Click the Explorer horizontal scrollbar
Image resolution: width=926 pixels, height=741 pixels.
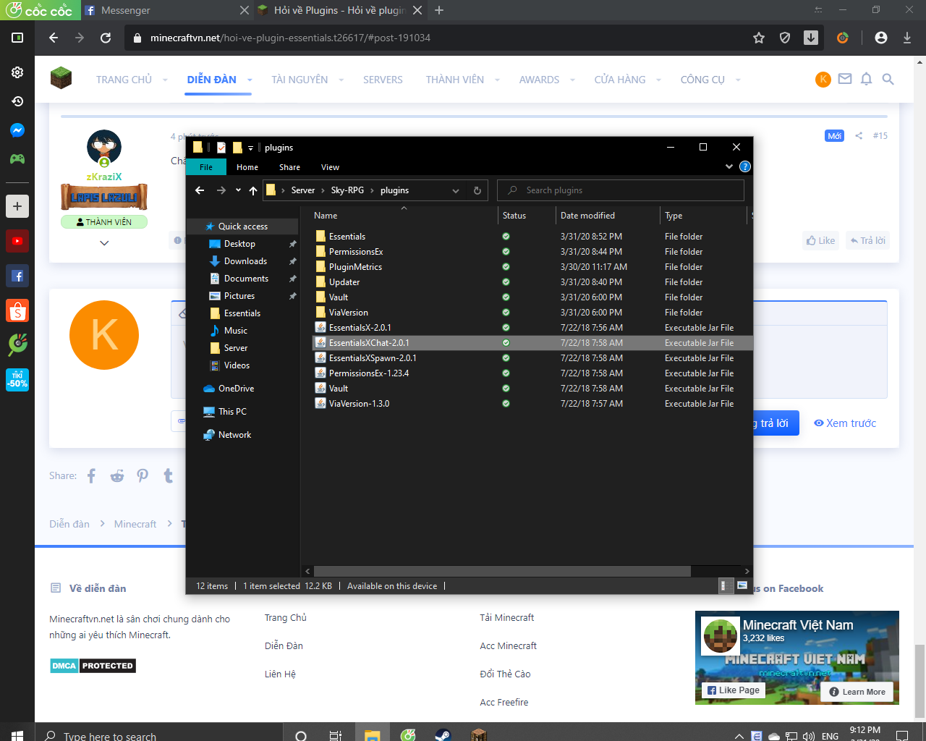pyautogui.click(x=502, y=571)
